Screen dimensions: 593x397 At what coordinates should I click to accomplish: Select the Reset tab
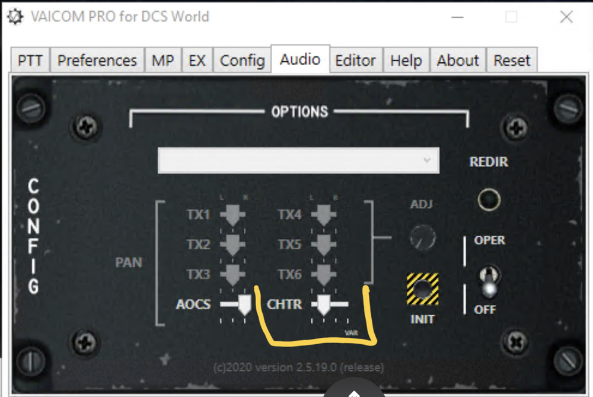tap(512, 60)
